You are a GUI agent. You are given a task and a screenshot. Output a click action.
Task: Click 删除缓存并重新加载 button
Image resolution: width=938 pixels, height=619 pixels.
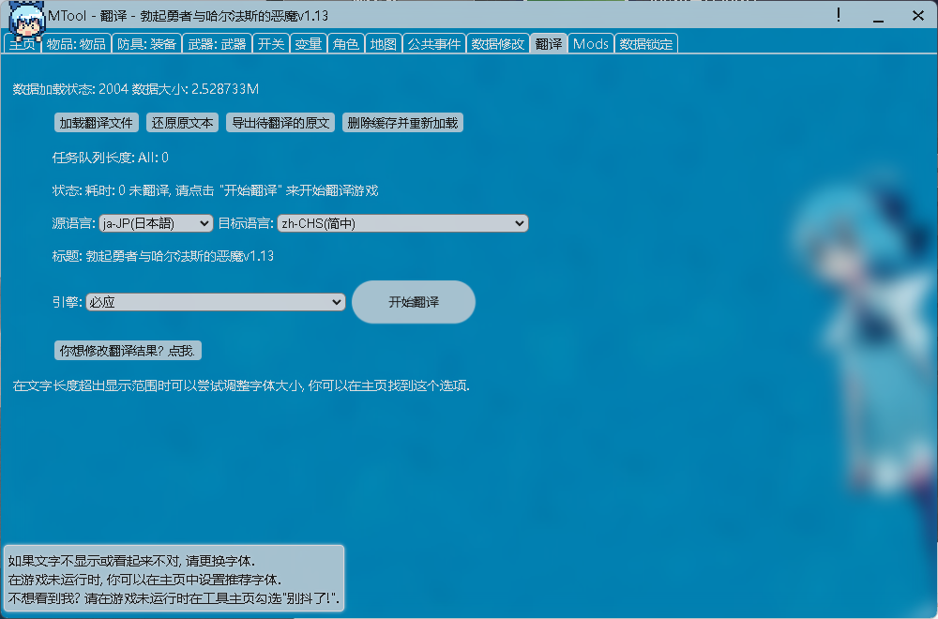coord(402,122)
